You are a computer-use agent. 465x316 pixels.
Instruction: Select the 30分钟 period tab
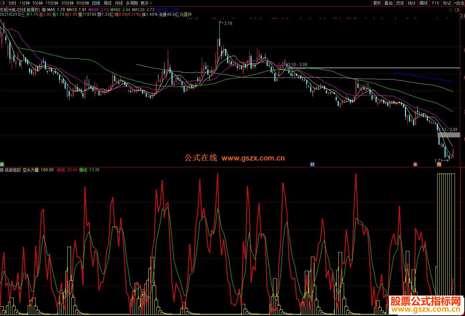coord(67,3)
